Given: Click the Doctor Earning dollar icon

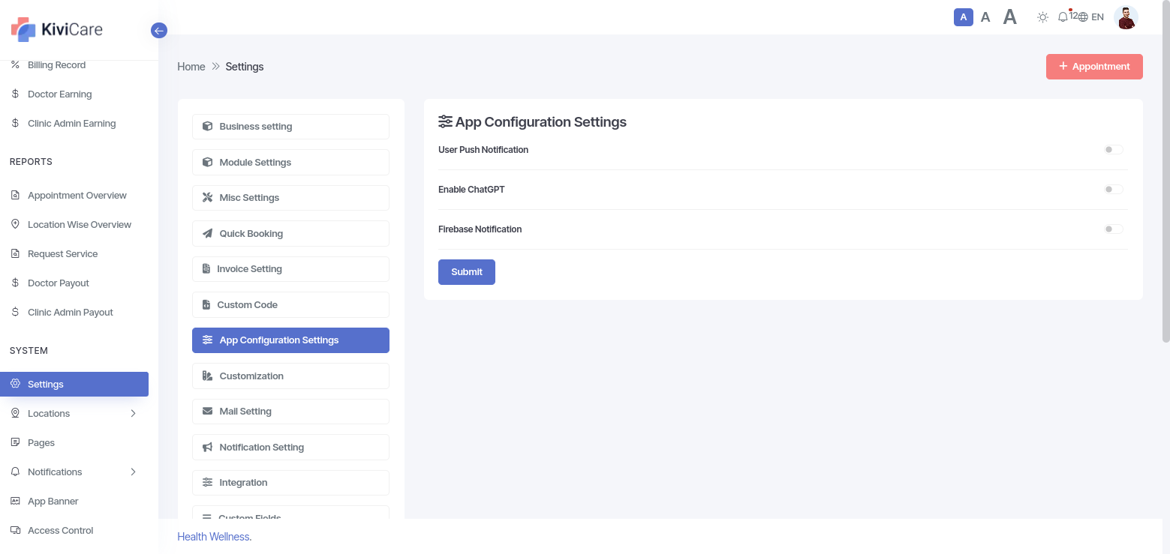Looking at the screenshot, I should click(15, 94).
